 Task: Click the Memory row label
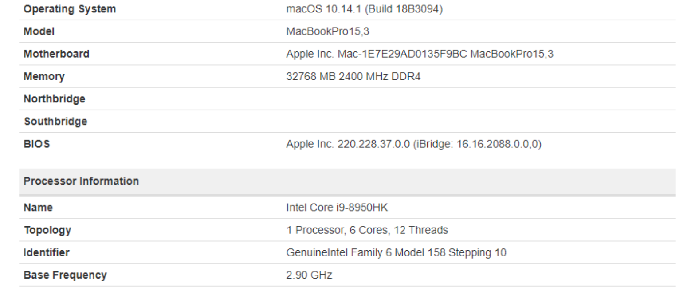point(44,77)
